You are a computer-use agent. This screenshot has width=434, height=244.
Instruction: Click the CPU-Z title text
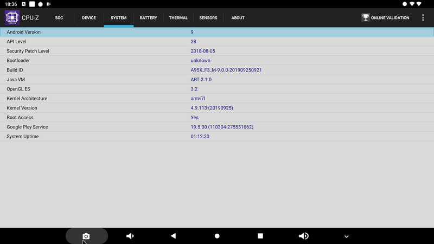point(30,18)
